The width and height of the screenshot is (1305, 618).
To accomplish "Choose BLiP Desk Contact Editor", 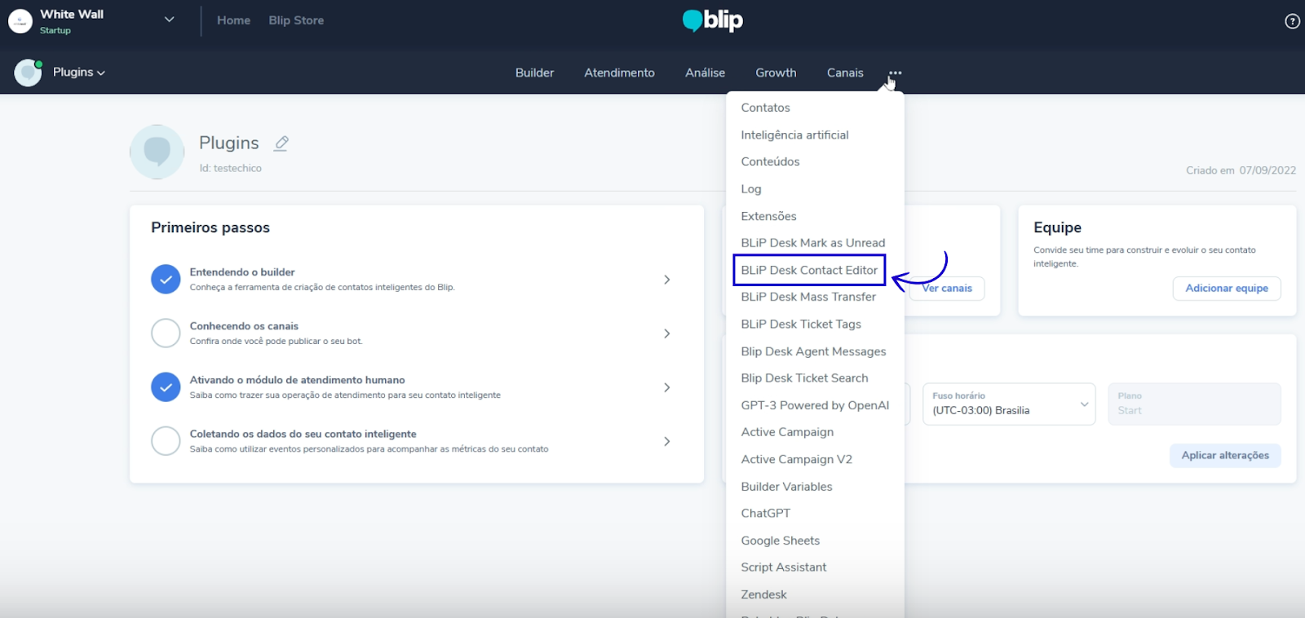I will (809, 270).
